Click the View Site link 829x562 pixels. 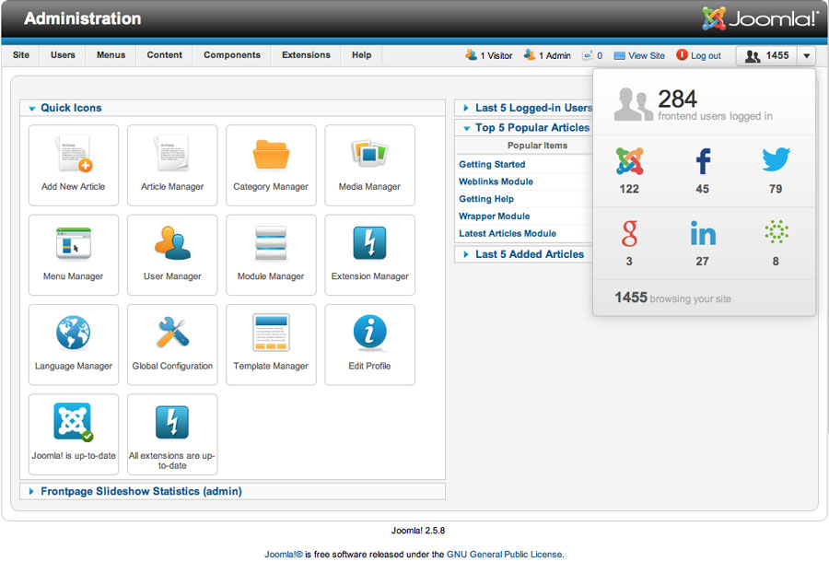point(639,55)
